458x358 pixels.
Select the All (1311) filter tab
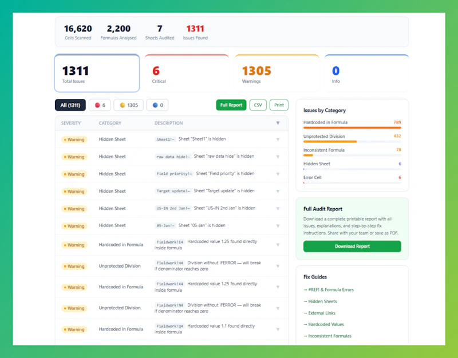[x=70, y=105]
